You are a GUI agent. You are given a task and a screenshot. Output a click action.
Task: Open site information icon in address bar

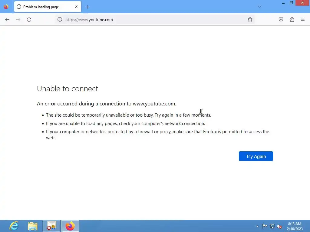(60, 20)
